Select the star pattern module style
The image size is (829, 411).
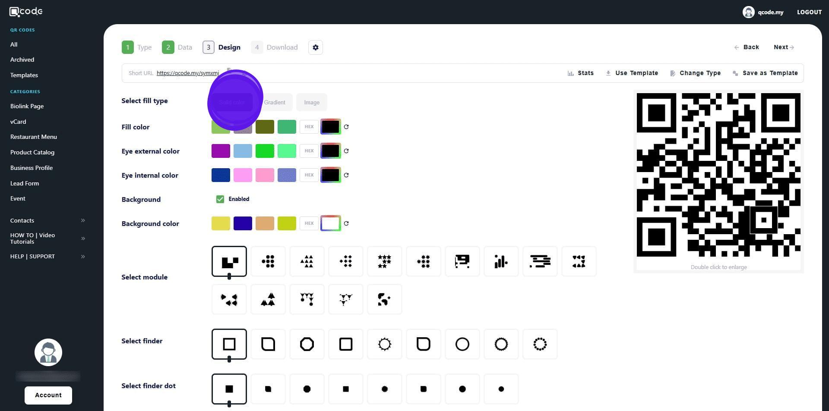click(384, 261)
